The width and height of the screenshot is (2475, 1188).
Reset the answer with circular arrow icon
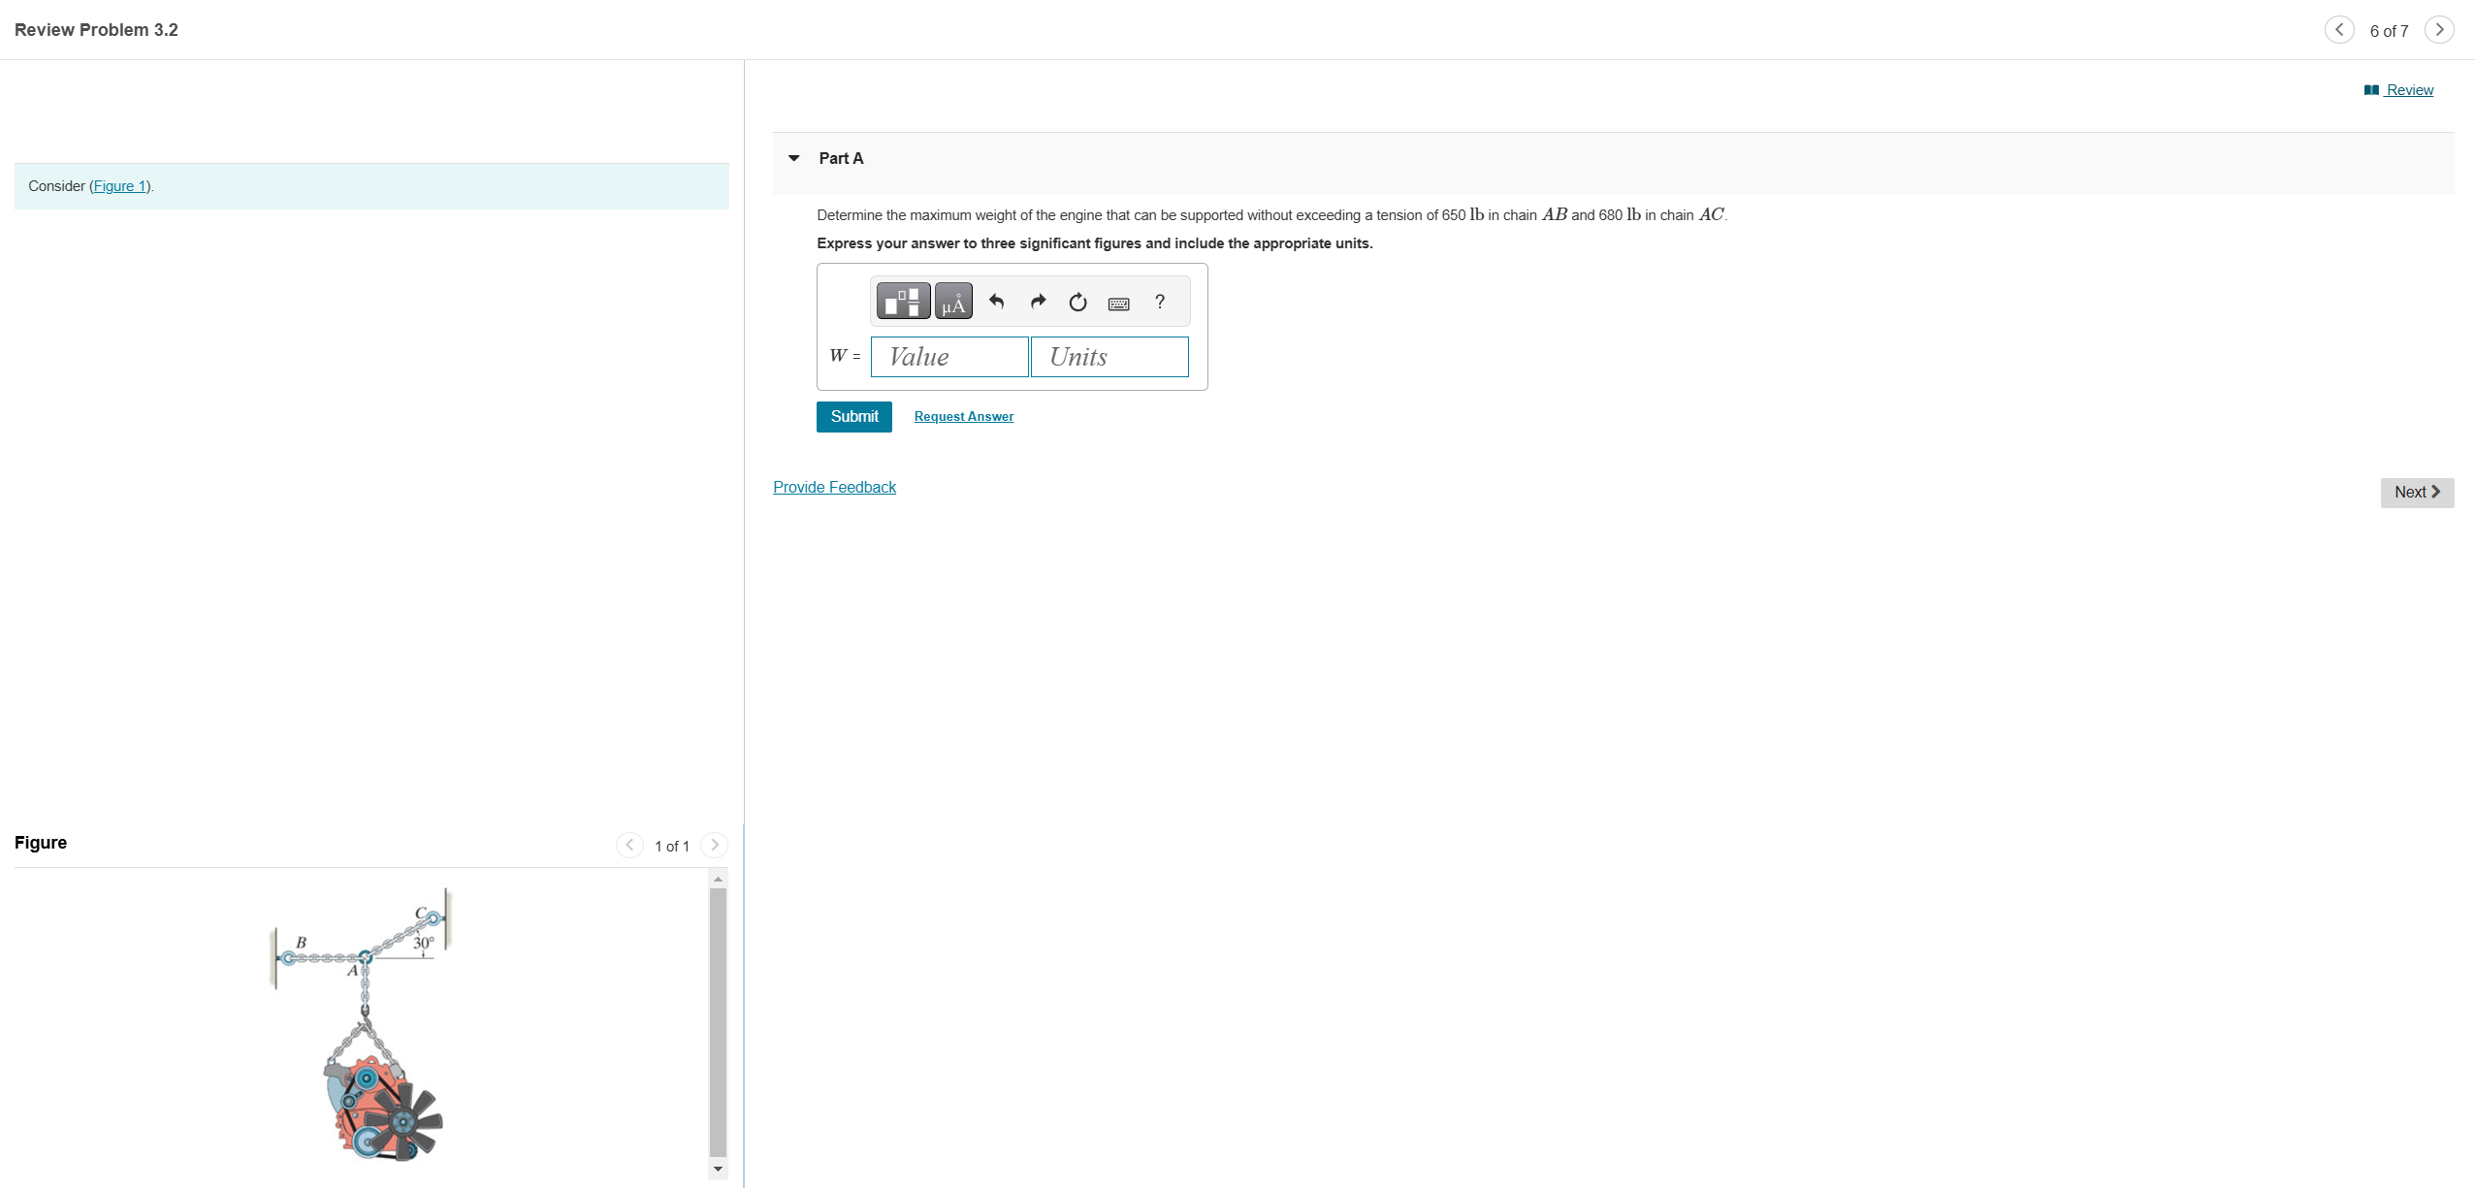1077,303
